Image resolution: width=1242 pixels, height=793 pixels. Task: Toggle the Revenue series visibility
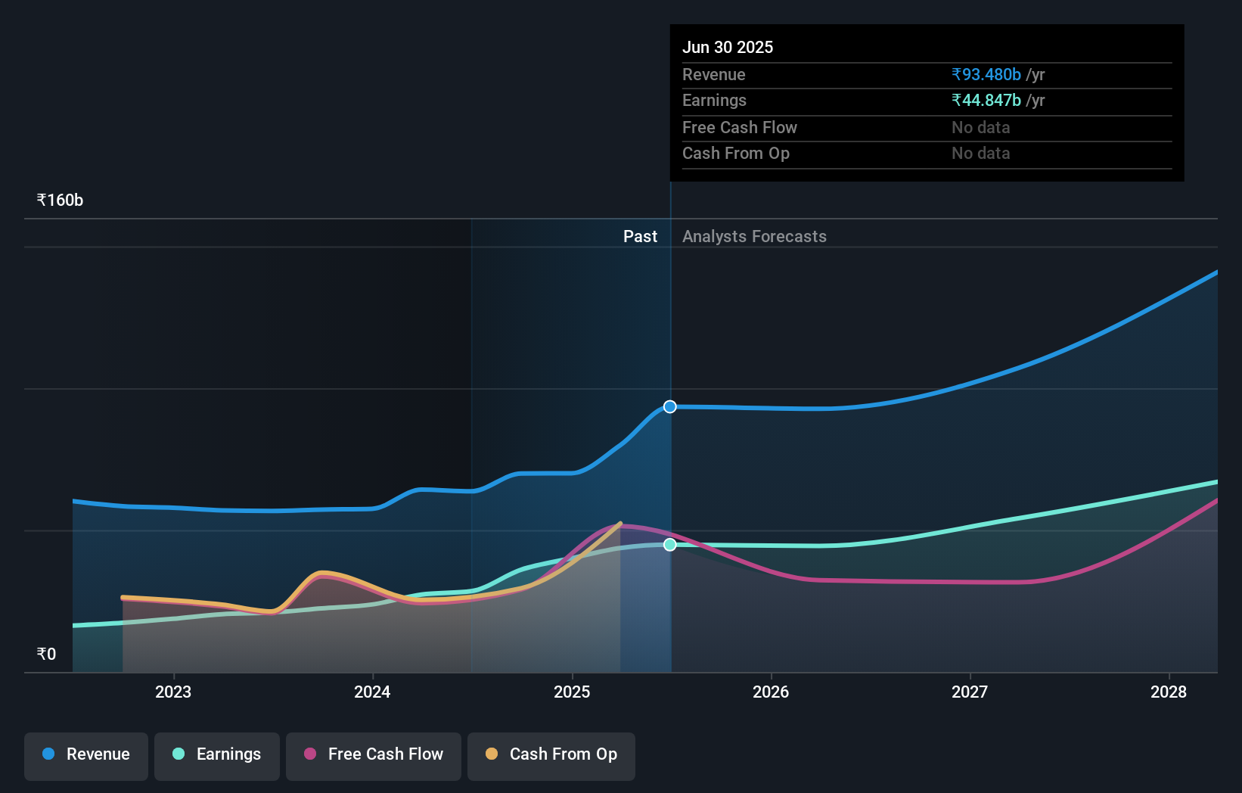85,756
